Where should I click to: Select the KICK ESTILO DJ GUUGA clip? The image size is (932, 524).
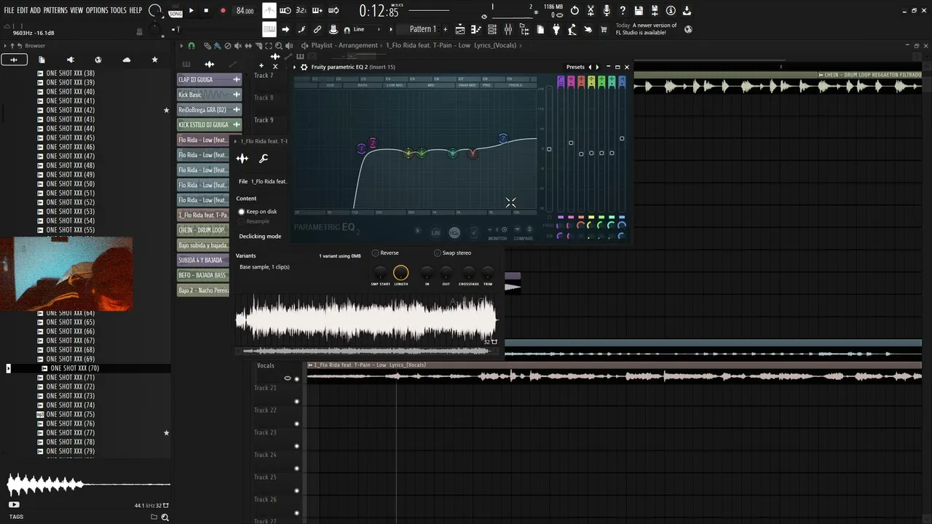click(x=210, y=124)
